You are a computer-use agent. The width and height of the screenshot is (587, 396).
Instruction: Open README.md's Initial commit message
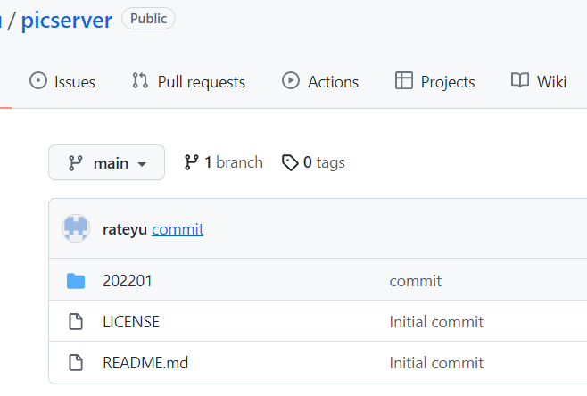(x=436, y=363)
